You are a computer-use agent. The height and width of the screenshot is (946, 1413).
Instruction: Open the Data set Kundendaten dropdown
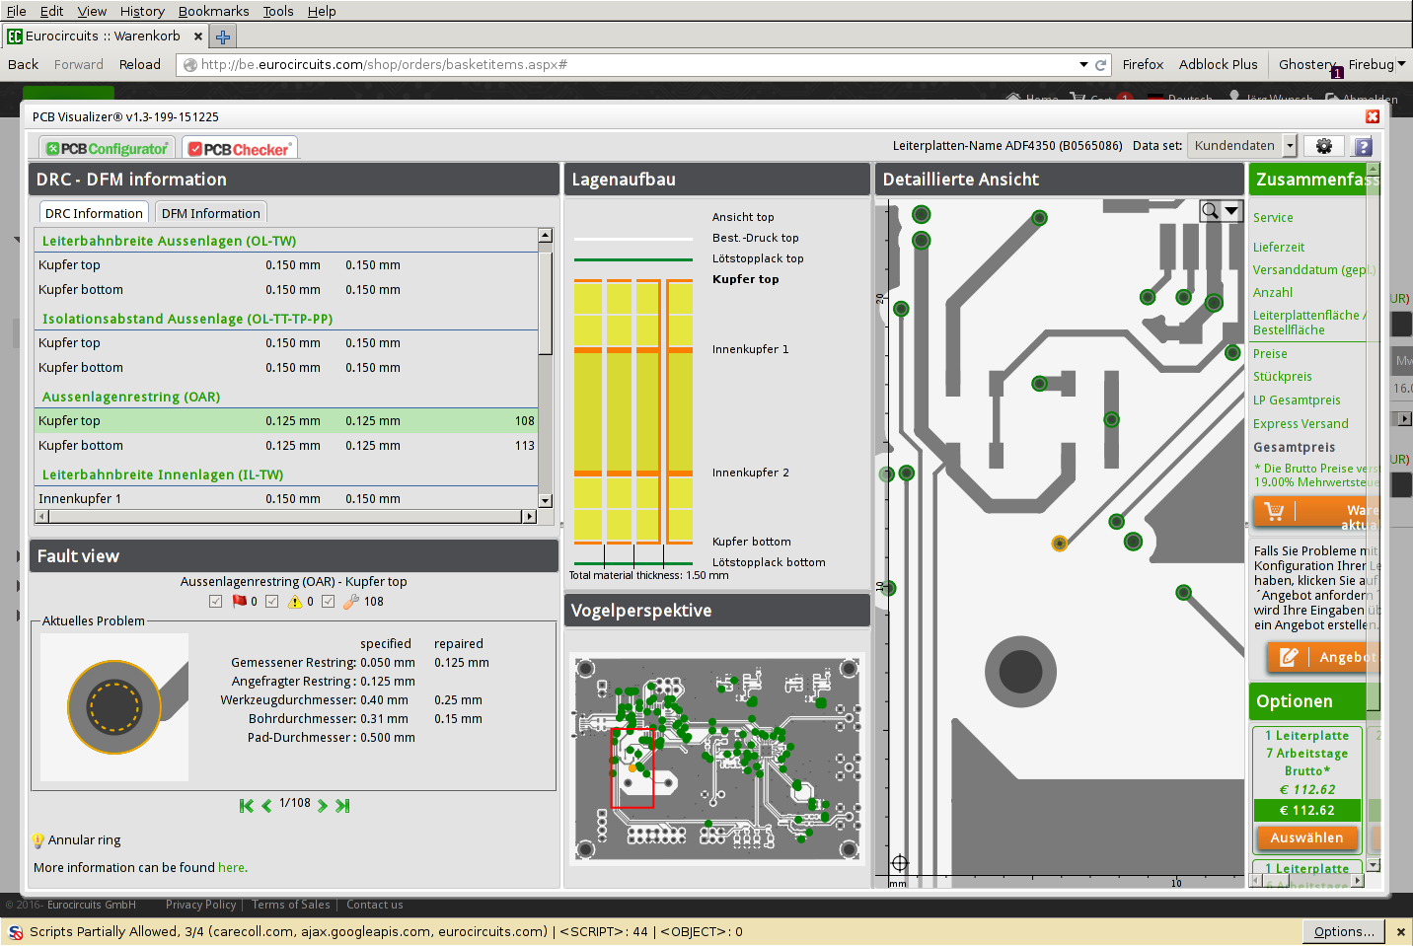(1241, 146)
